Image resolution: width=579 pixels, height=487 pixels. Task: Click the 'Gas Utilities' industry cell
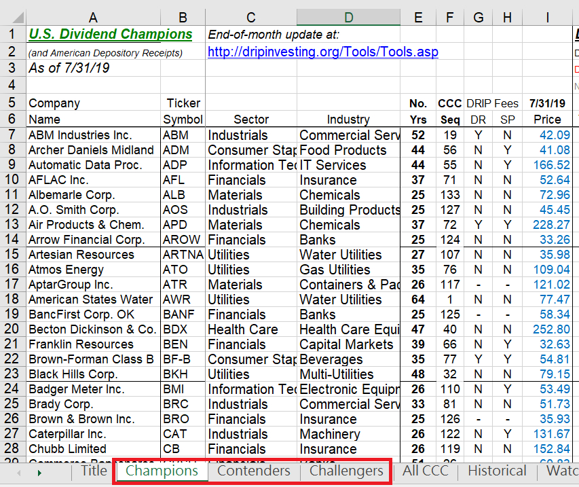pyautogui.click(x=349, y=270)
